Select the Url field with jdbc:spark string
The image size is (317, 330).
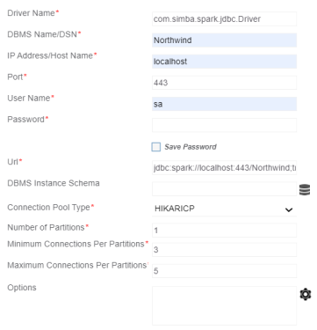[x=224, y=168]
